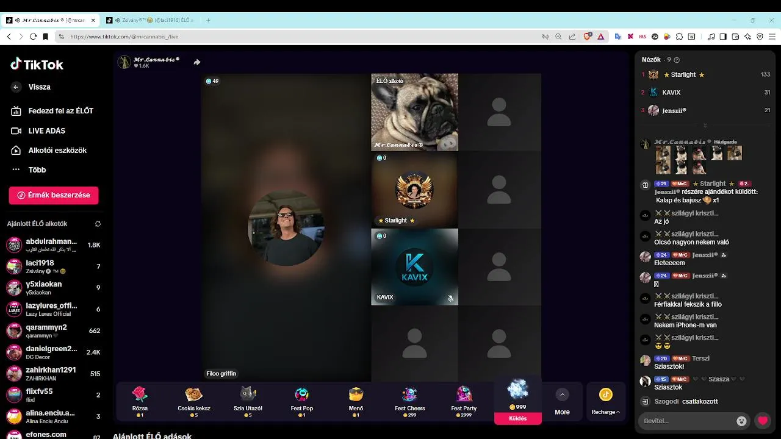Click KAVIX muted microphone icon
Screen dimensions: 781x439
(450, 298)
